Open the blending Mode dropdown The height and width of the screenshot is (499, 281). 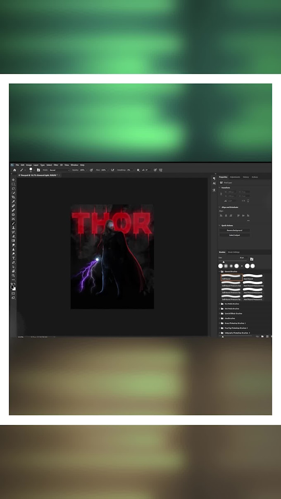[60, 170]
